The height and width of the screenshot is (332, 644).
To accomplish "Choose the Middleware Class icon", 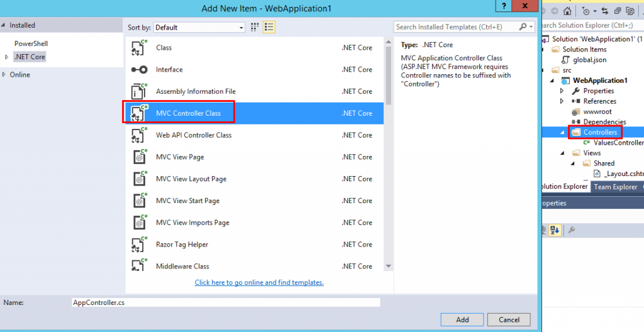I will coord(139,265).
